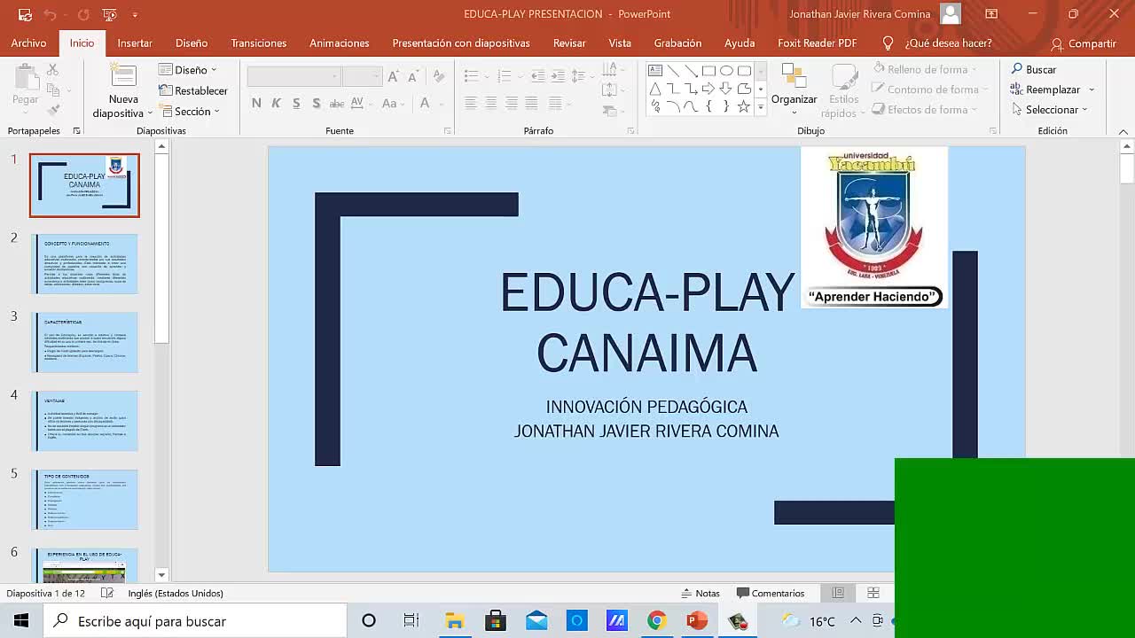Click the Compartir share button
Image resolution: width=1135 pixels, height=638 pixels.
point(1084,43)
